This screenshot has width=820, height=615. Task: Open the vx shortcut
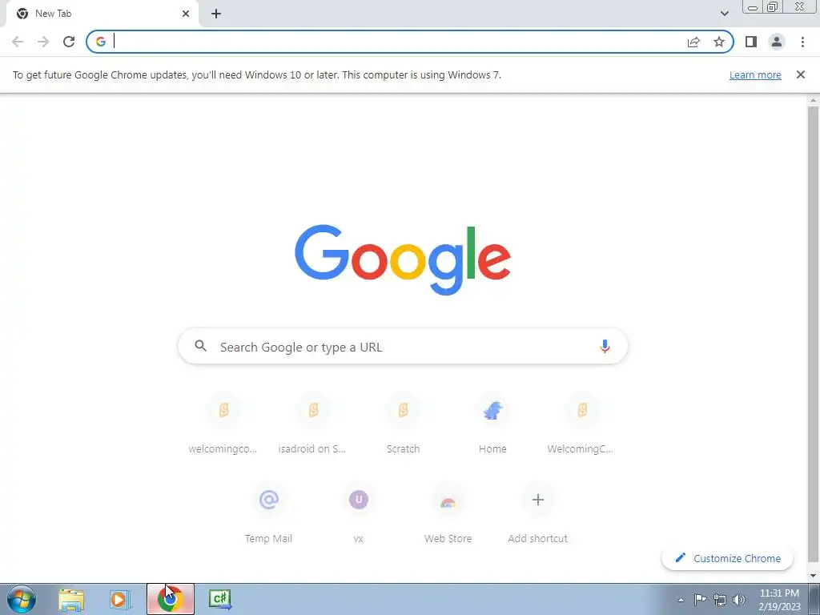pyautogui.click(x=358, y=512)
